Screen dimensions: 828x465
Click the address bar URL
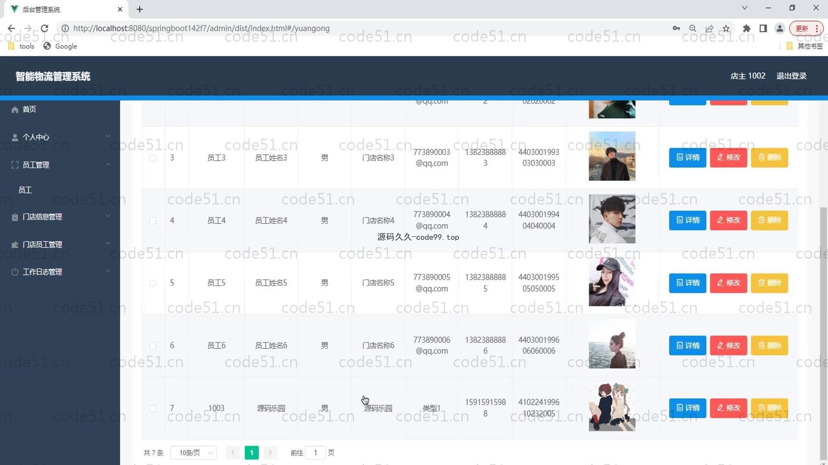(x=201, y=28)
